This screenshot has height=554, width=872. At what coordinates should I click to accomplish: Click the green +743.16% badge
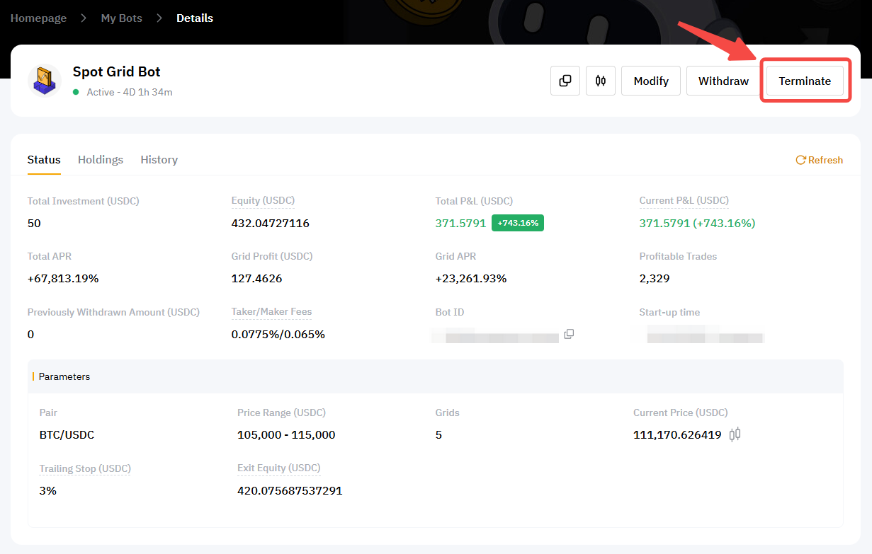pos(517,223)
